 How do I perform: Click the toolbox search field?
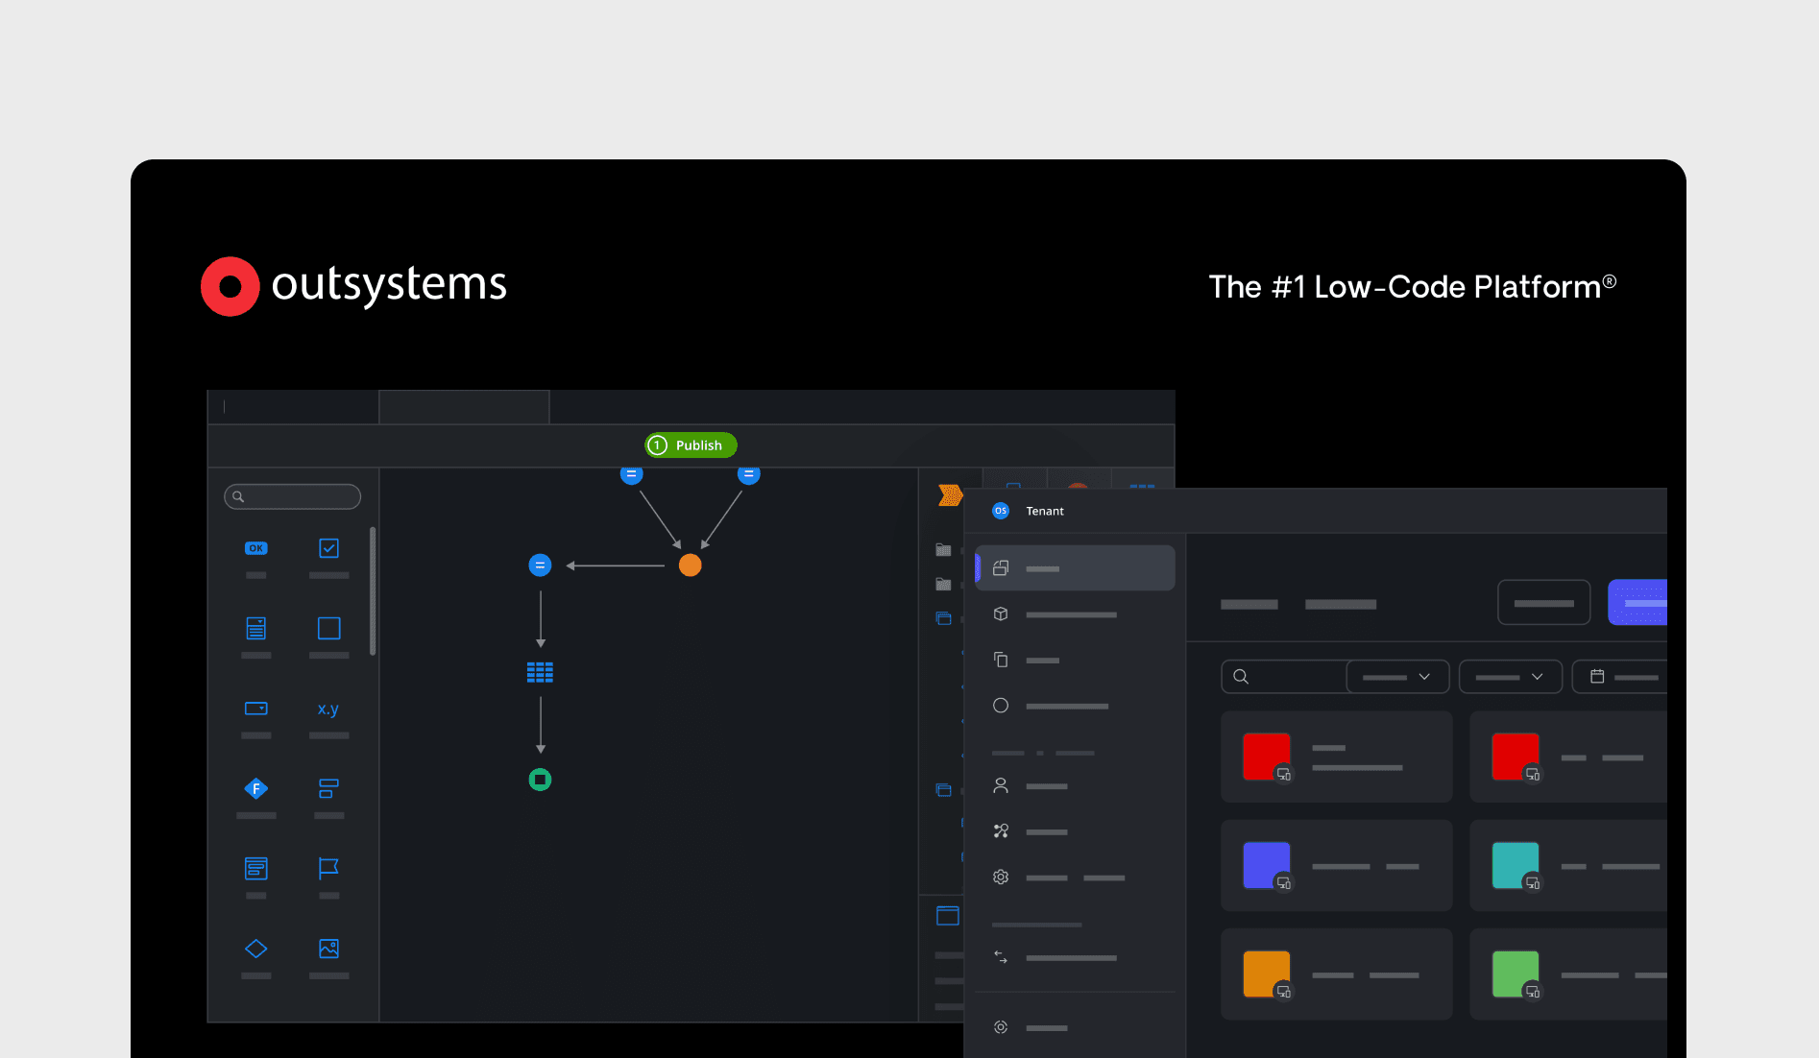(x=292, y=496)
